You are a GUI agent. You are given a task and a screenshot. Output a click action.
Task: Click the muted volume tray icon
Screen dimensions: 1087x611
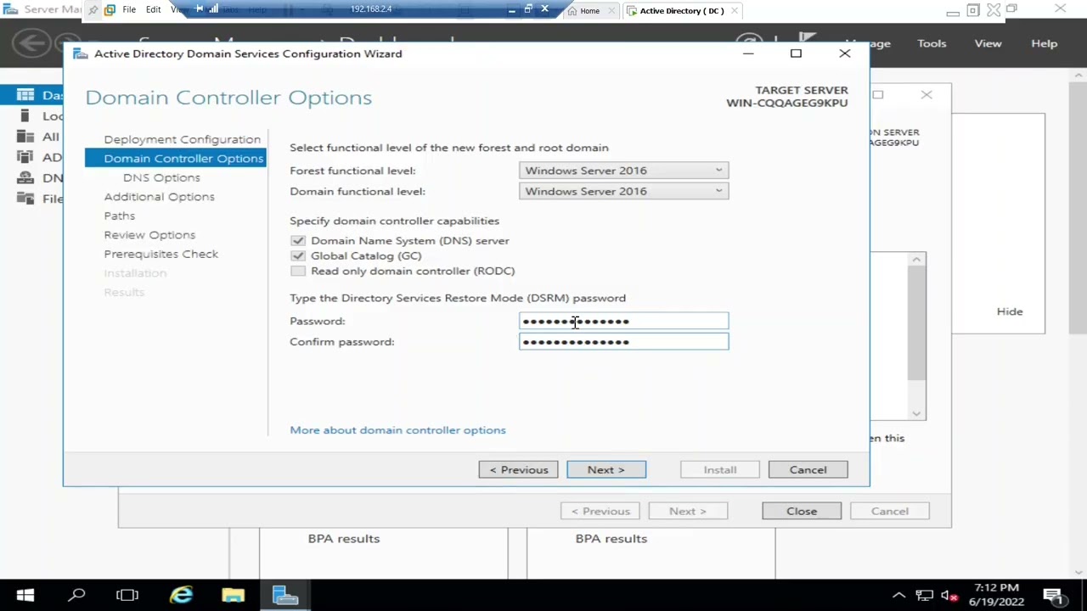[x=950, y=595]
